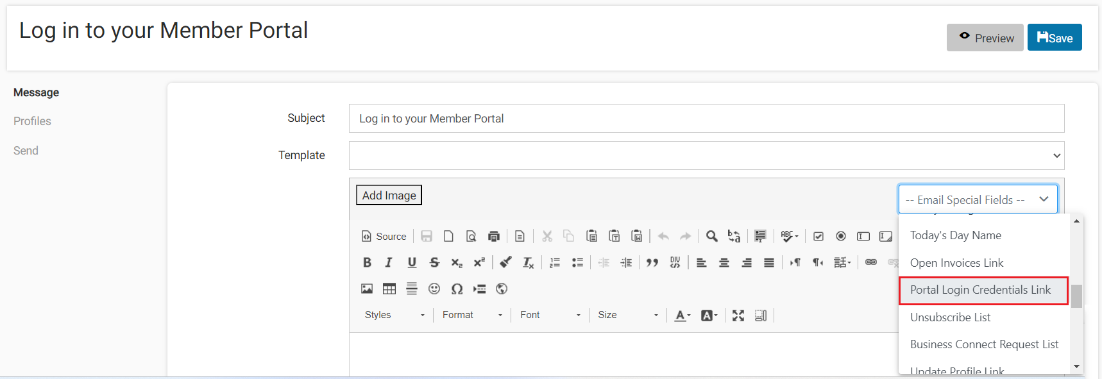1102x379 pixels.
Task: Insert a radio button form element
Action: pyautogui.click(x=841, y=236)
